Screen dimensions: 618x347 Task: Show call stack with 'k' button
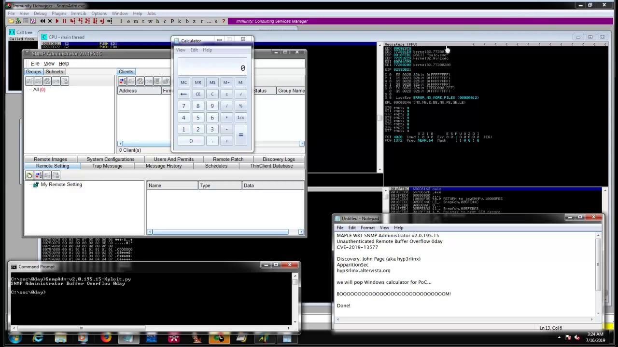coord(180,21)
